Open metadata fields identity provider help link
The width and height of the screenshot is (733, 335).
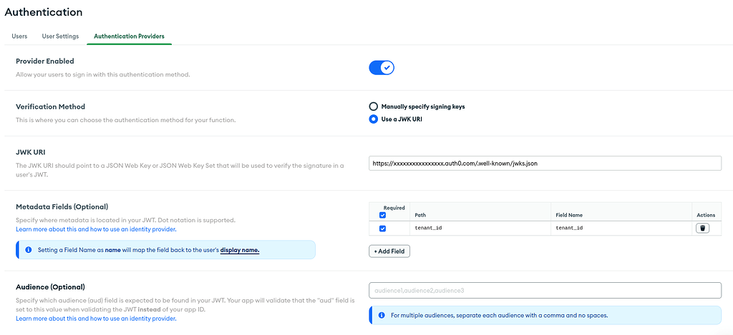click(x=96, y=229)
